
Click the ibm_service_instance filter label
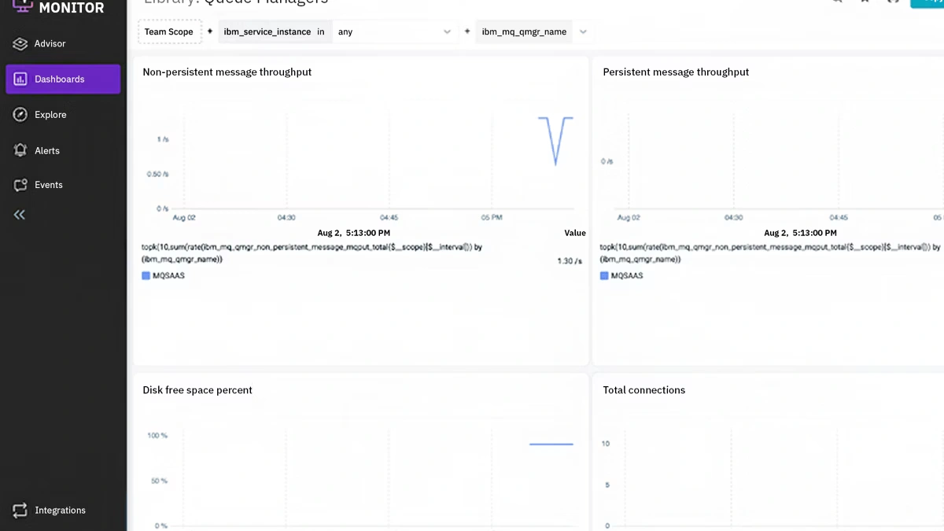[267, 32]
